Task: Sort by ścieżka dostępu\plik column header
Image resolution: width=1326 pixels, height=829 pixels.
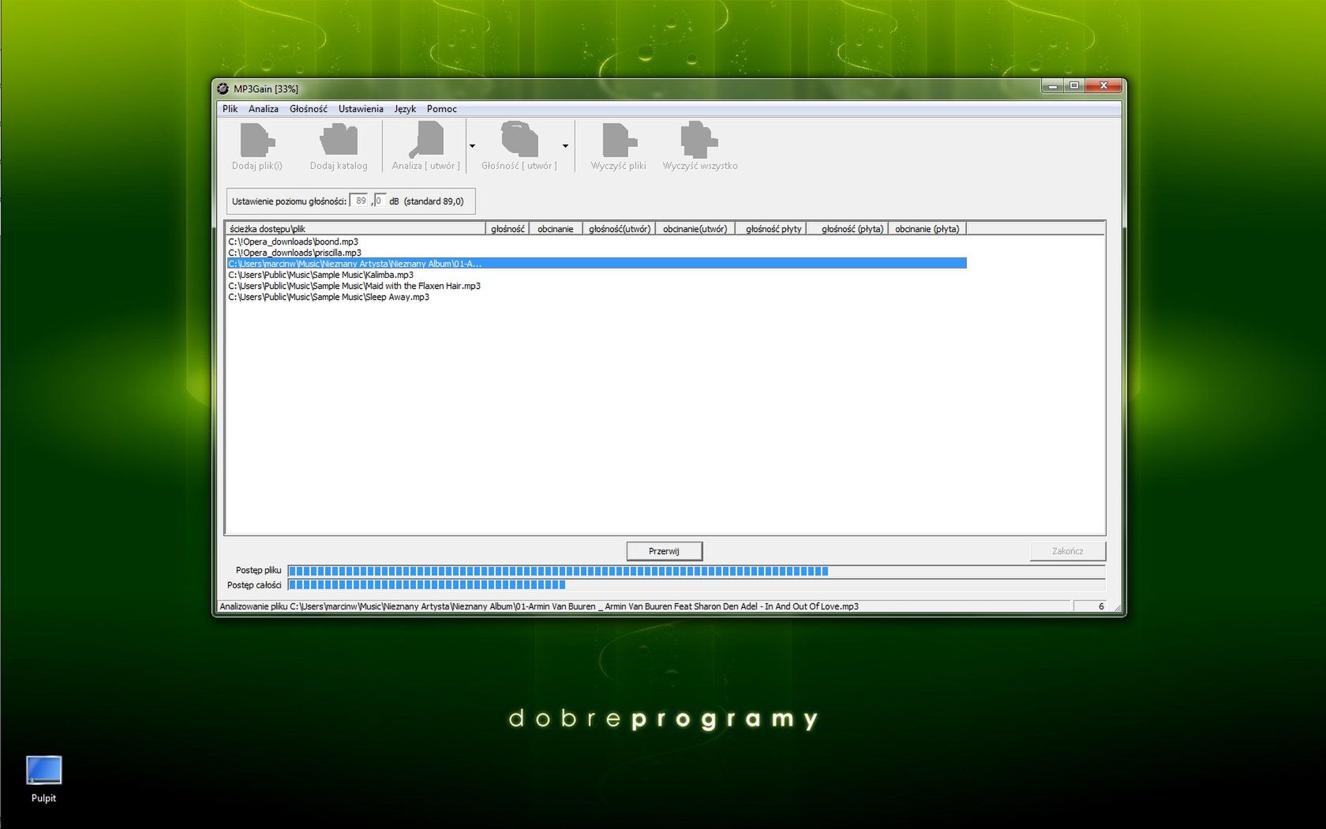Action: click(x=355, y=229)
